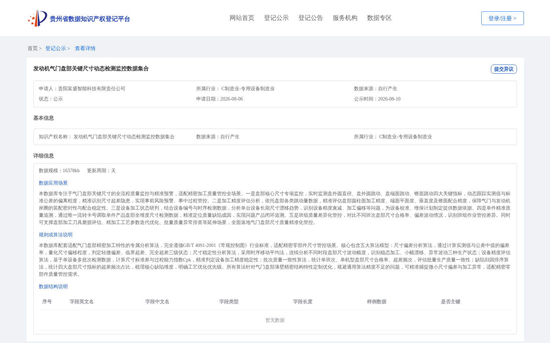The image size is (550, 343).
Task: Open the 网站首页 navigation item
Action: [x=242, y=18]
